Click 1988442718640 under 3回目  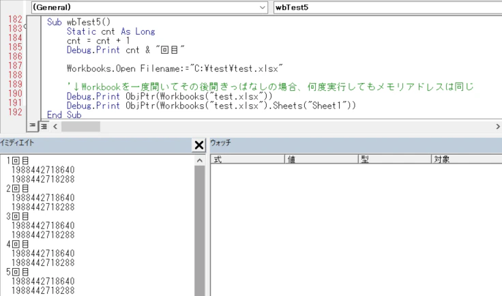click(43, 226)
